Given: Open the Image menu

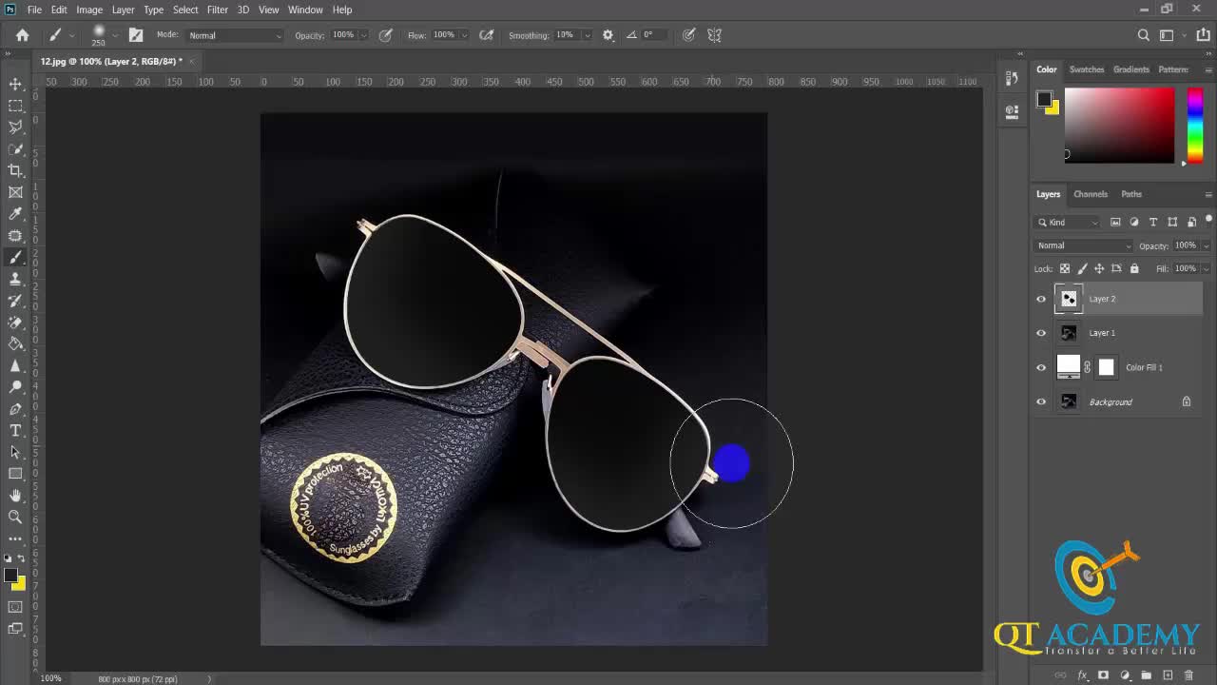Looking at the screenshot, I should point(89,10).
